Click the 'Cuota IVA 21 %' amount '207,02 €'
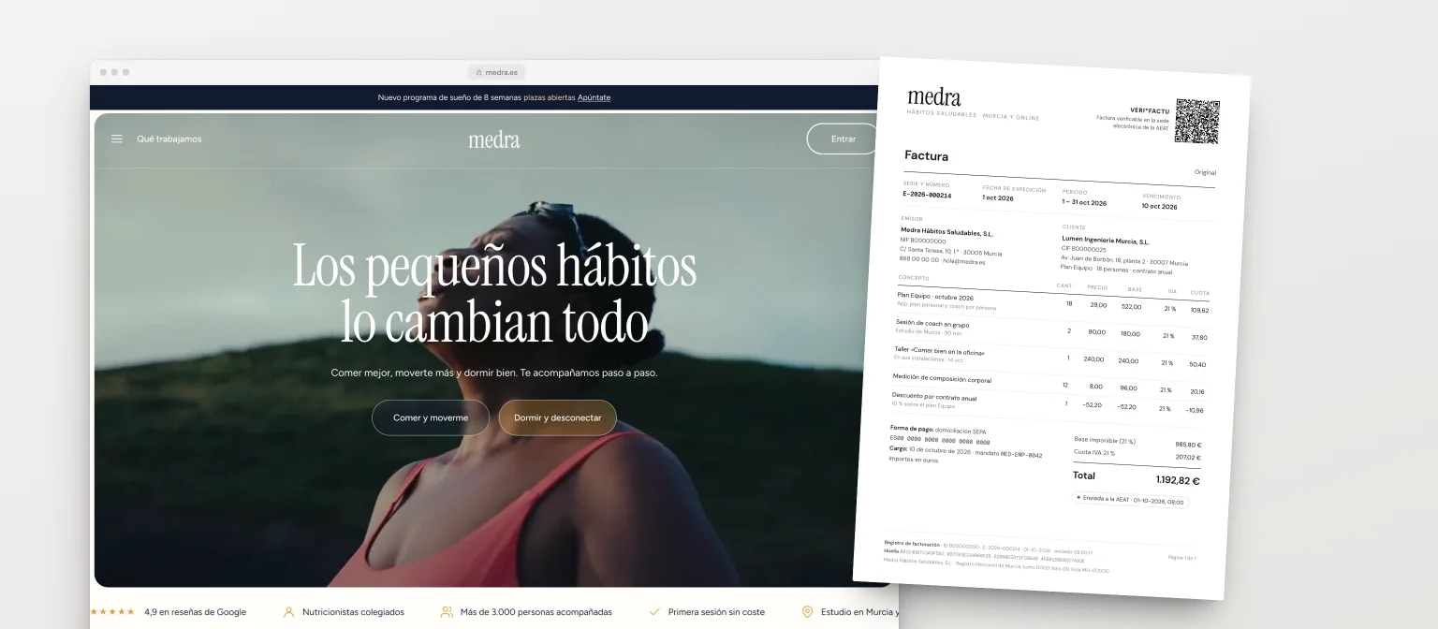 (x=1186, y=458)
